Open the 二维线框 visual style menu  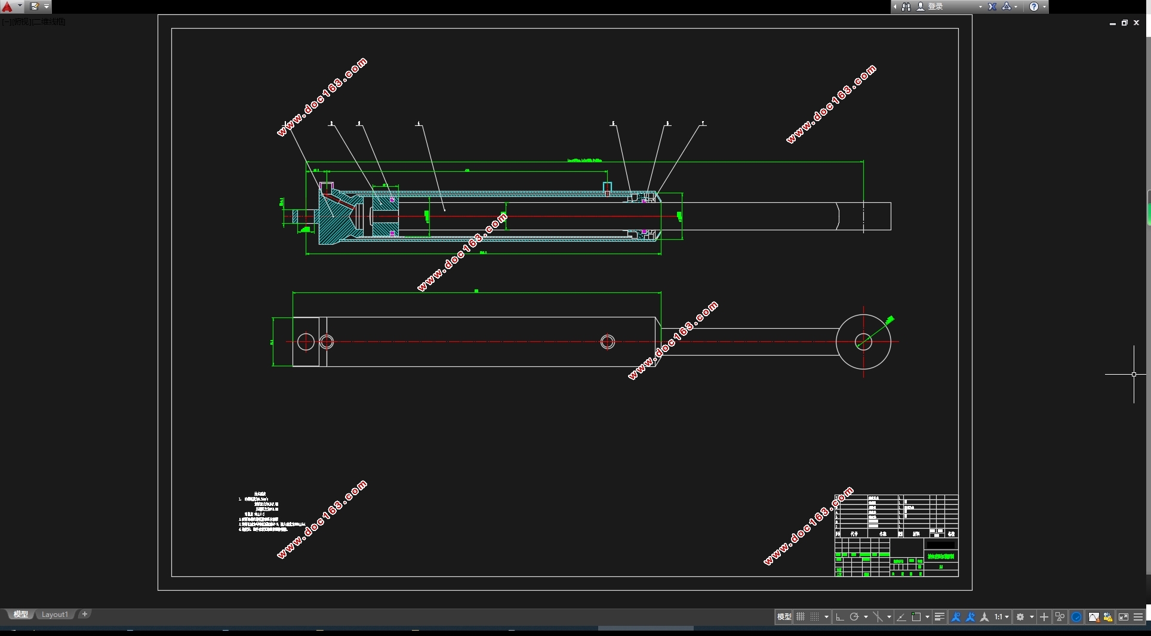[49, 22]
